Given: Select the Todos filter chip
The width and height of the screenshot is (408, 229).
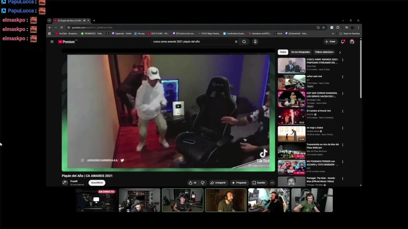Looking at the screenshot, I should point(283,52).
